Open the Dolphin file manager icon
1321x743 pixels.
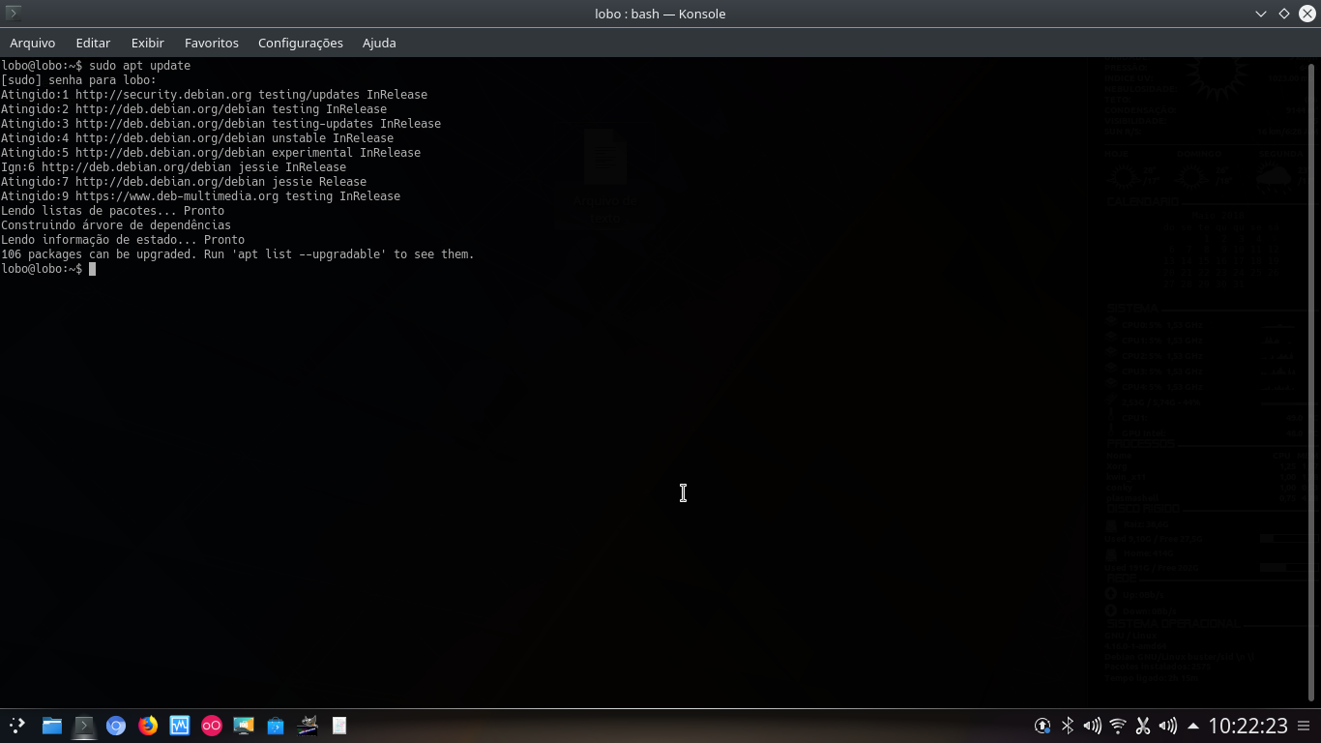51,725
